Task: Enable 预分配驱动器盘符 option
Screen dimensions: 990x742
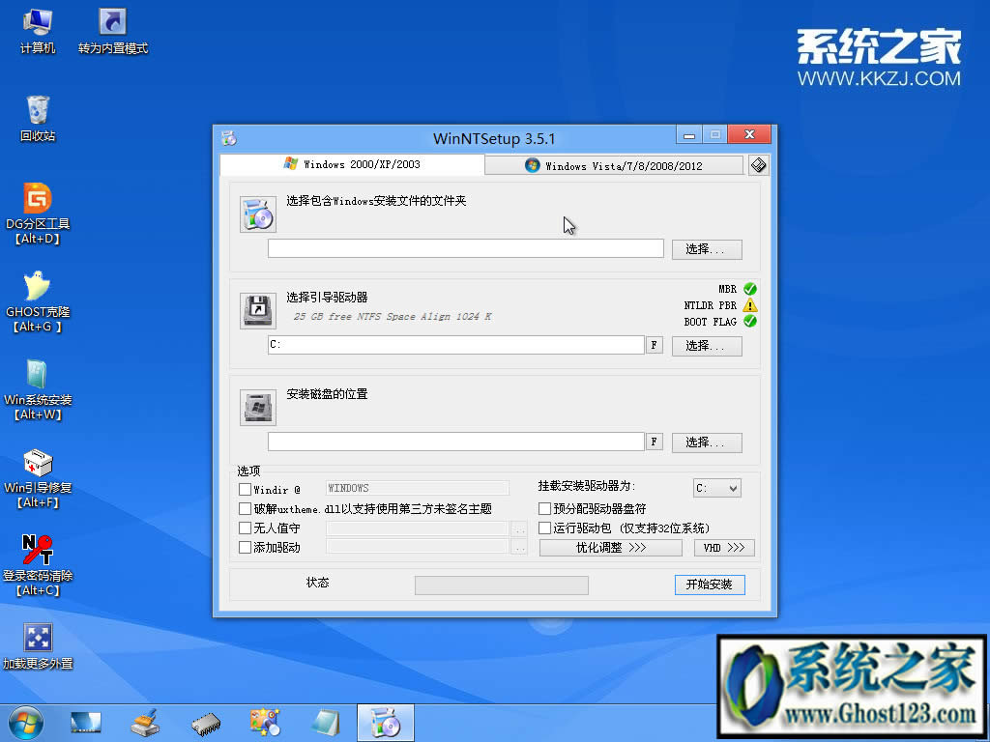Action: coord(544,508)
